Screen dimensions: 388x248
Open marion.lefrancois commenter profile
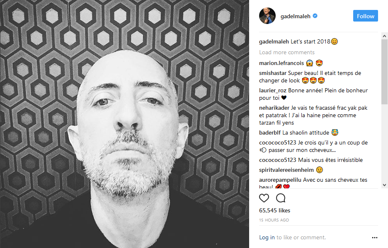[x=281, y=63]
